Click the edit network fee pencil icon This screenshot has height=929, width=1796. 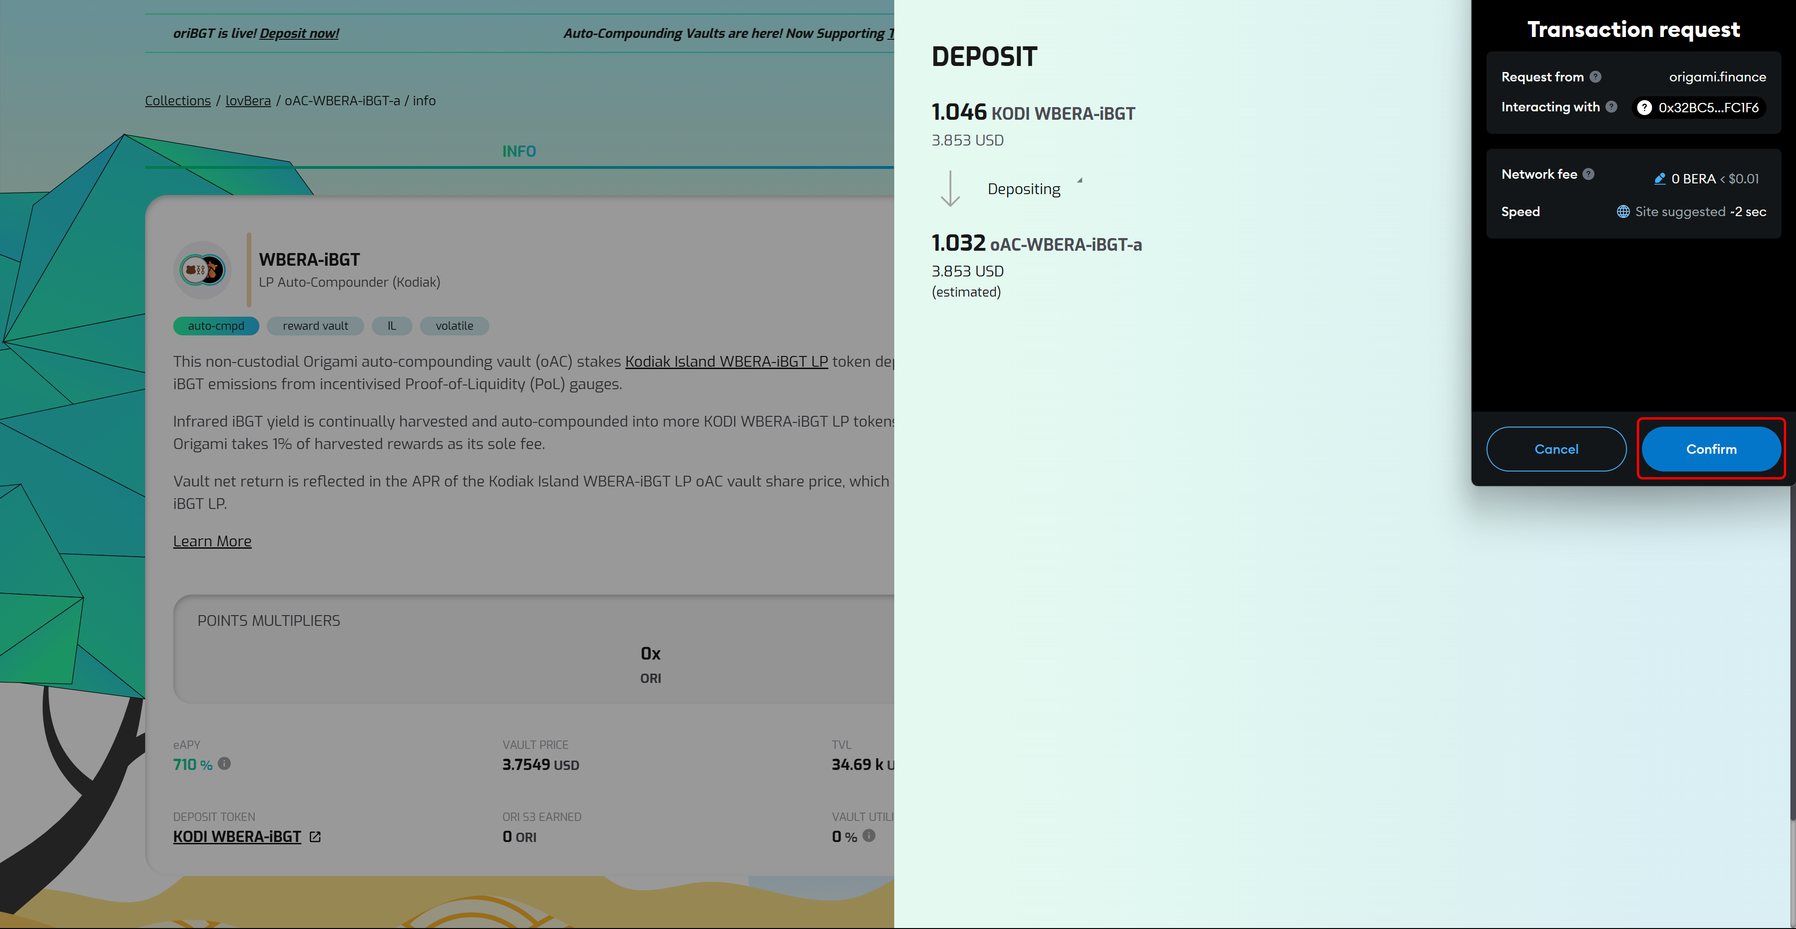[x=1659, y=179]
